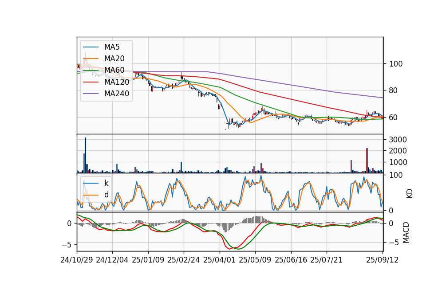Image resolution: width=426 pixels, height=306 pixels.
Task: Click the MACD axis title
Action: click(x=406, y=232)
